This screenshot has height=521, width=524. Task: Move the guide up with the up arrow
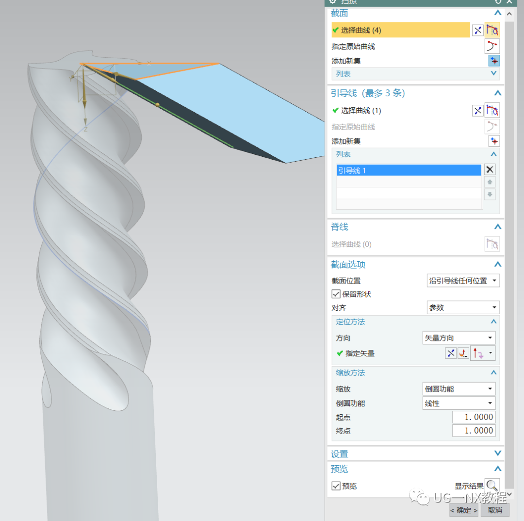[490, 182]
